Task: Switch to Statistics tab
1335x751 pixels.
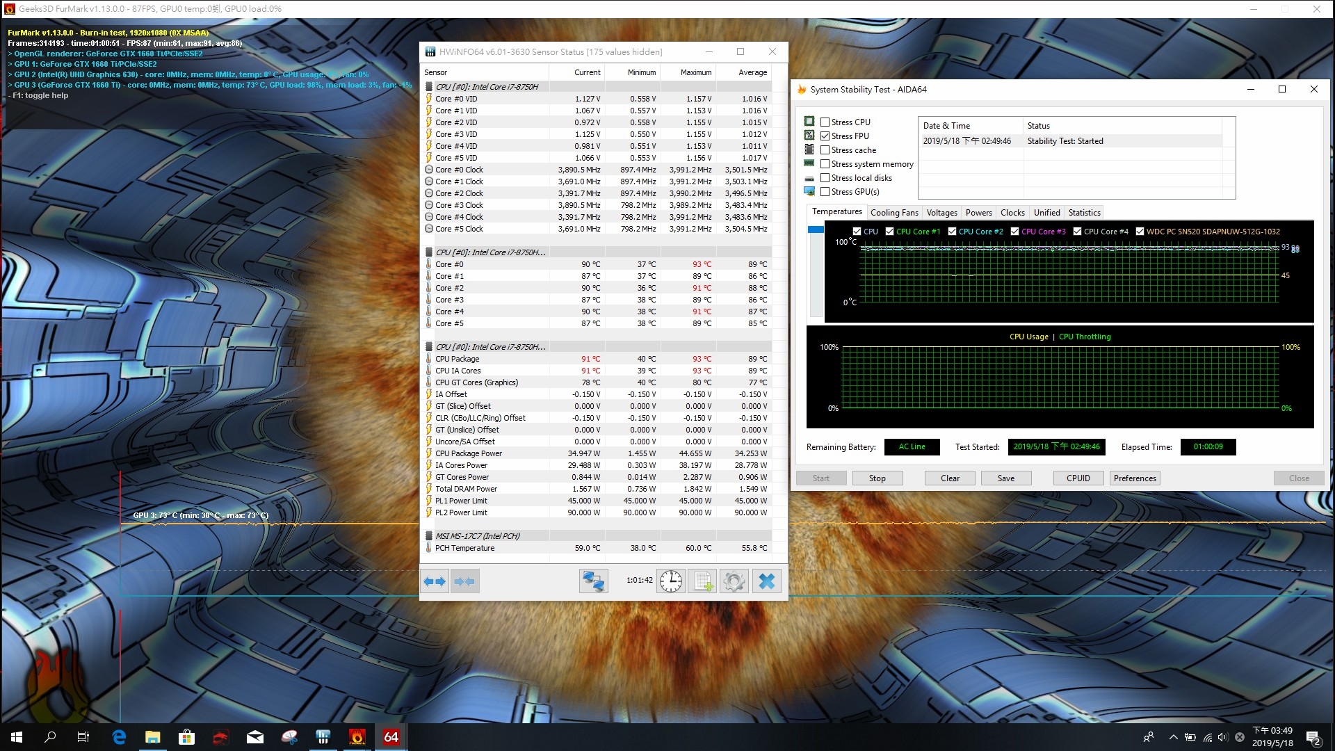Action: (1084, 213)
